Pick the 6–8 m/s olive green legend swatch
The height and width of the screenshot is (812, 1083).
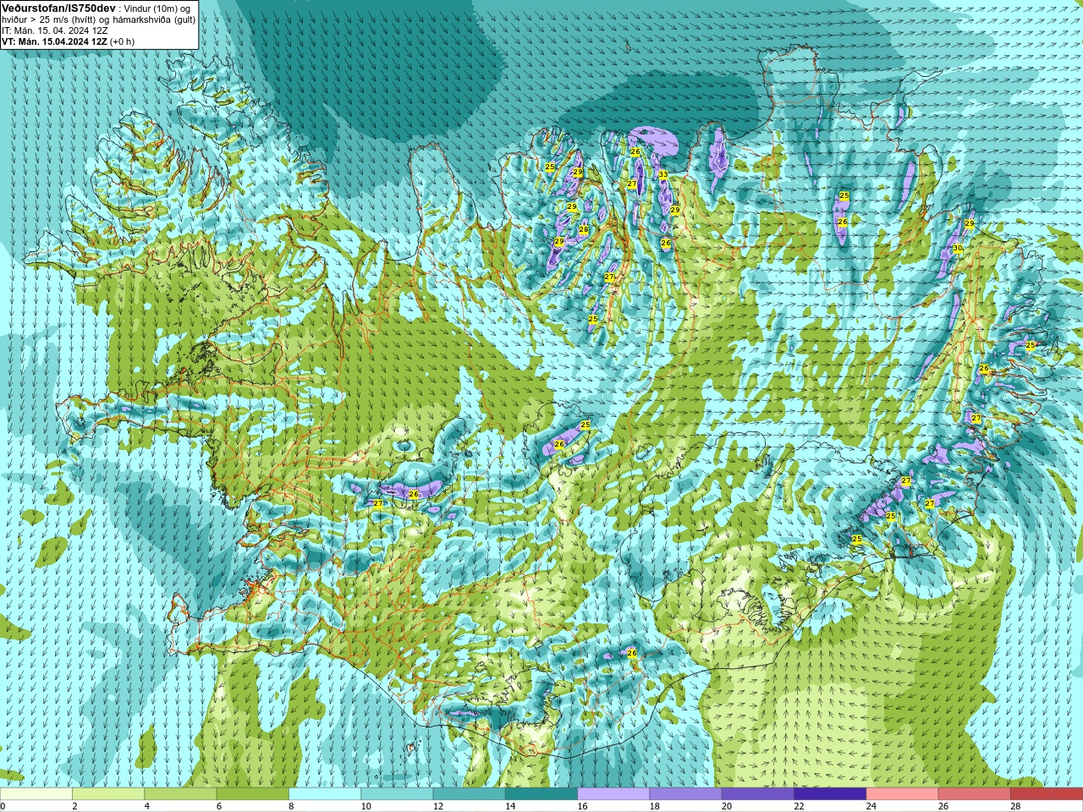pos(253,794)
